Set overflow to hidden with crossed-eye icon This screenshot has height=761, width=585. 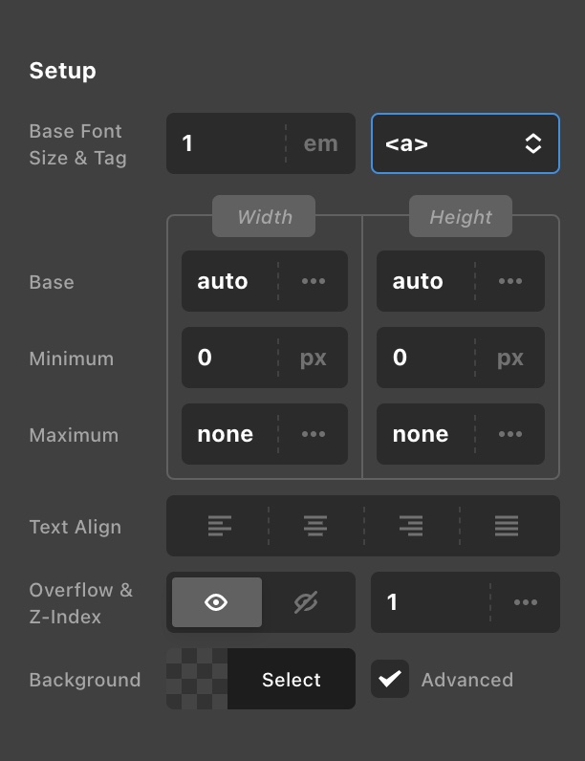[306, 602]
